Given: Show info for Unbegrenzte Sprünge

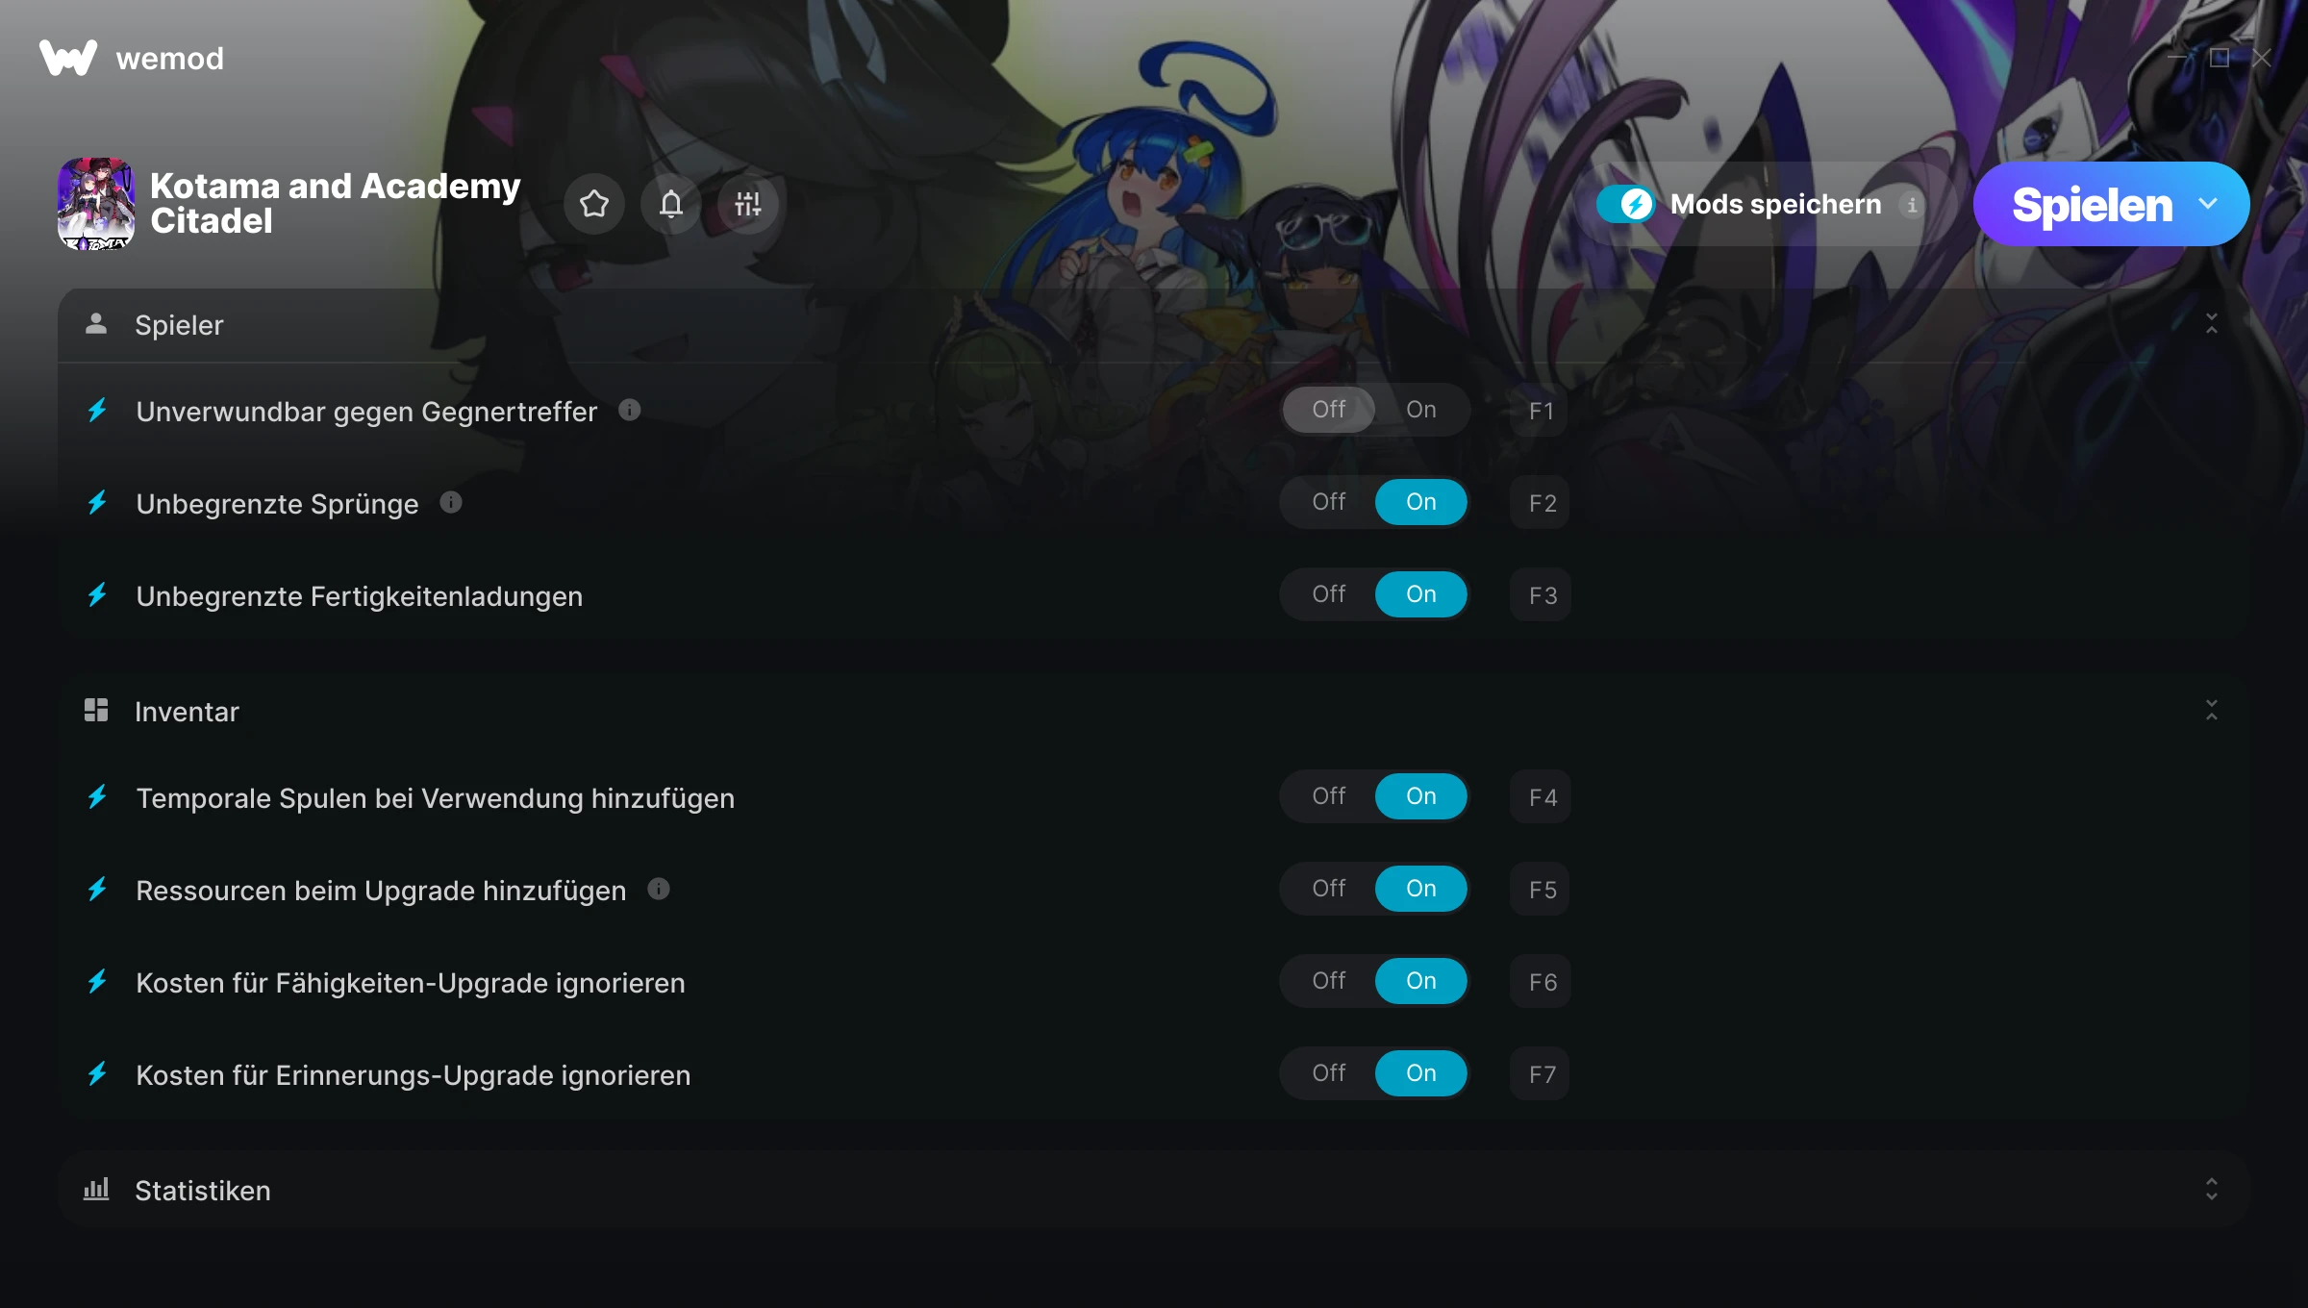Looking at the screenshot, I should tap(451, 502).
